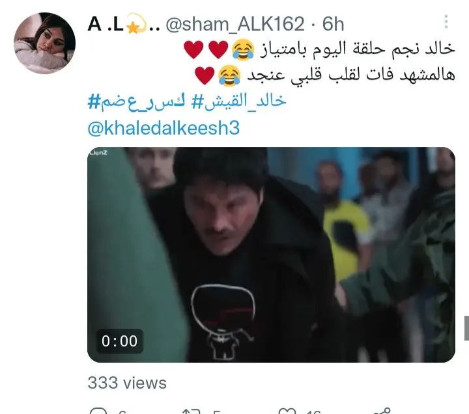Reply using the speech bubble icon

click(98, 411)
